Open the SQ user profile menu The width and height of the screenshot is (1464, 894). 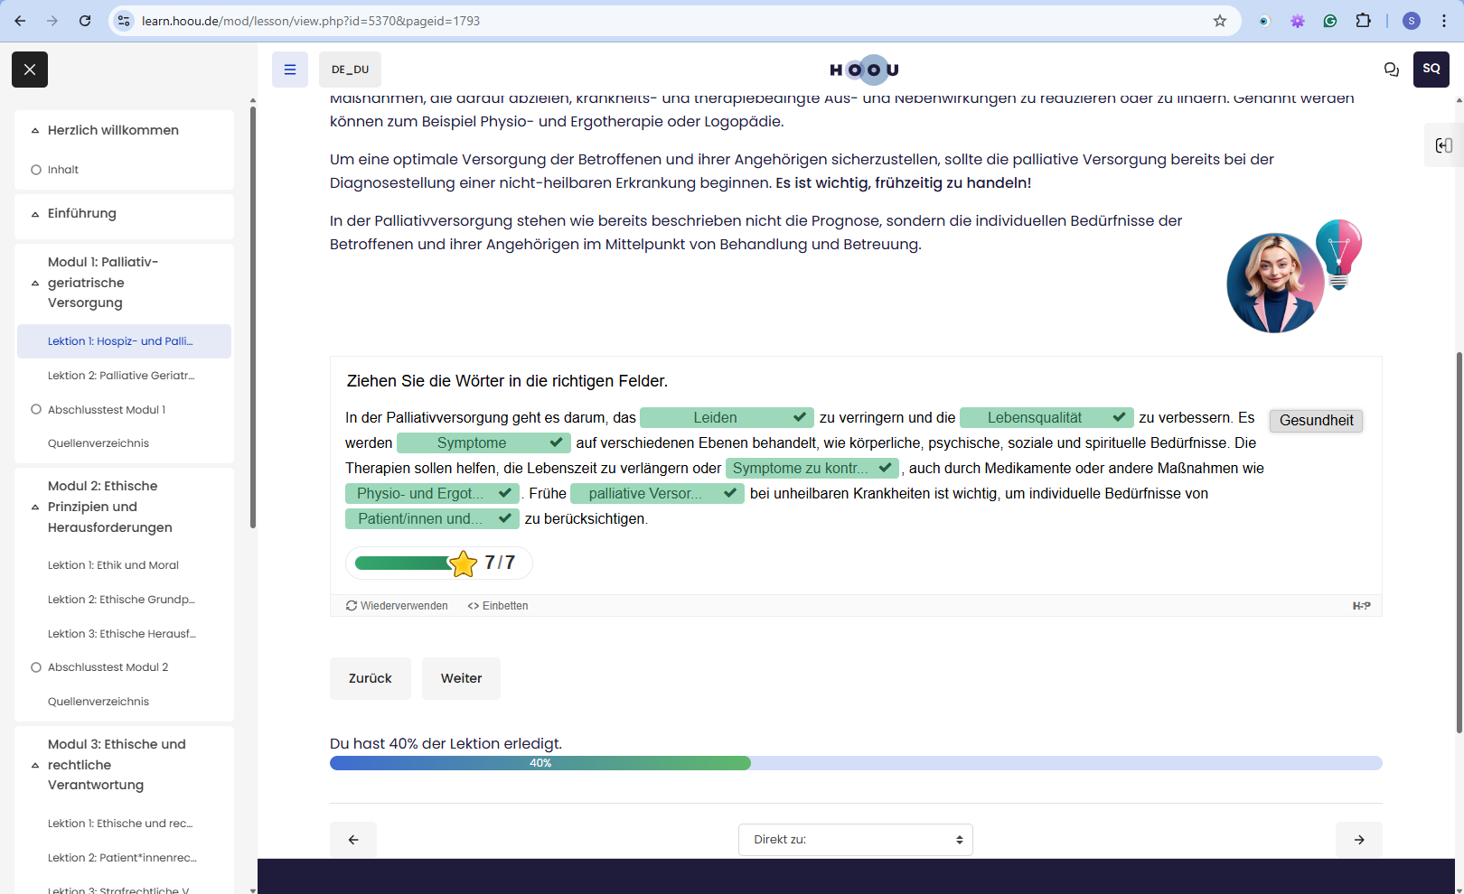1431,70
